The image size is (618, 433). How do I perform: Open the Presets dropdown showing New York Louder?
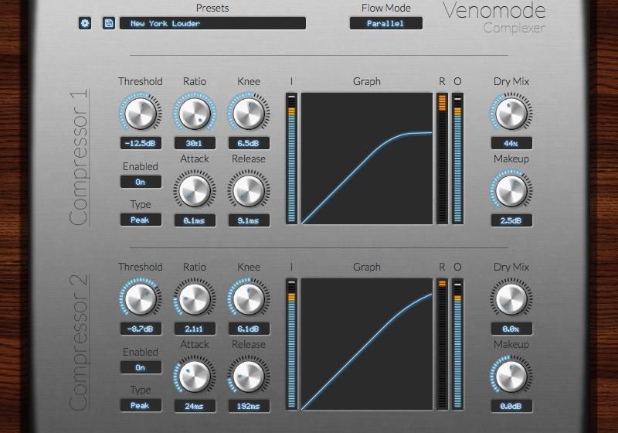click(x=213, y=23)
